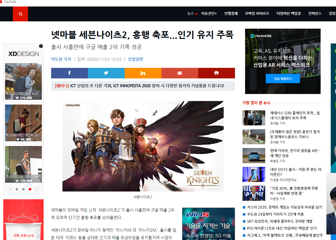Print the article using printer icon
This screenshot has width=336, height=240.
[217, 73]
